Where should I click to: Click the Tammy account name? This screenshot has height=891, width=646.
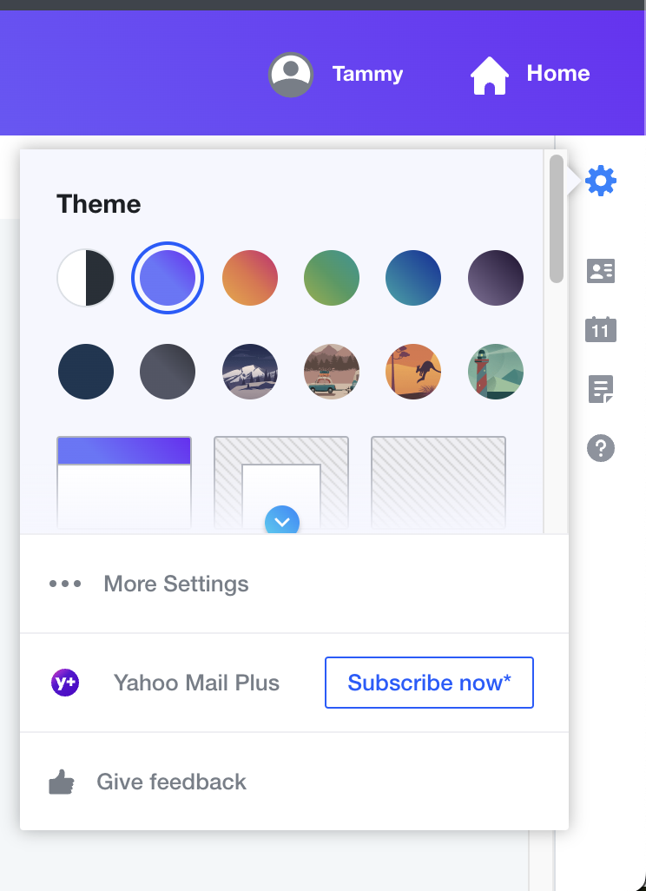tap(367, 74)
